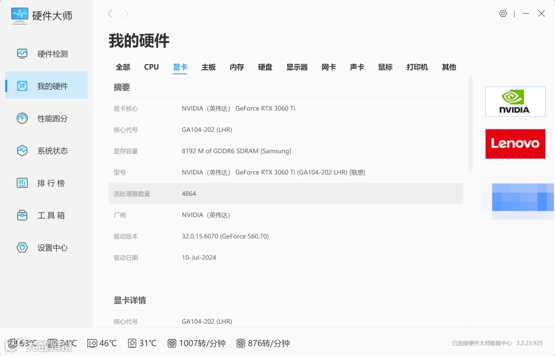Switch to the 全部 tab
The height and width of the screenshot is (356, 555).
pos(123,67)
